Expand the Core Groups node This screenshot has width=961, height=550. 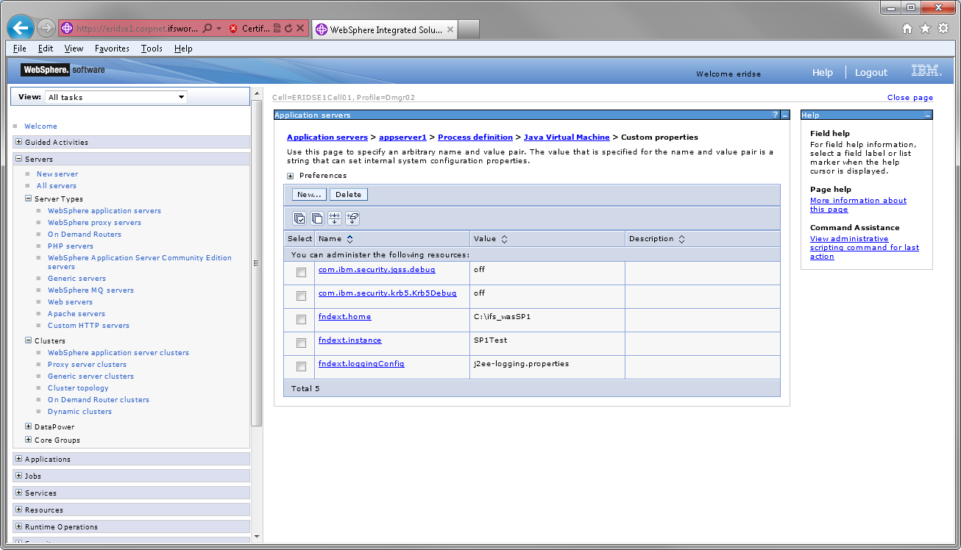[28, 440]
